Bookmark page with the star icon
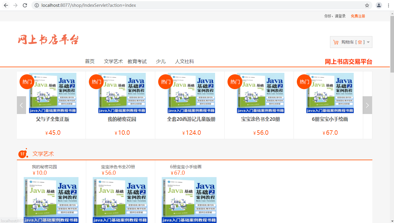 tap(367, 5)
